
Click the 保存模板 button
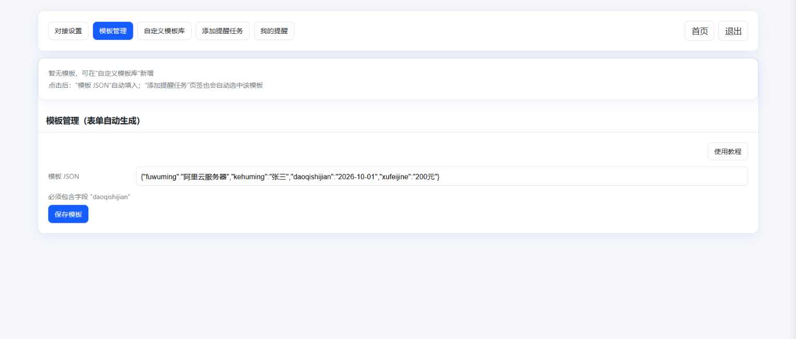[x=68, y=214]
